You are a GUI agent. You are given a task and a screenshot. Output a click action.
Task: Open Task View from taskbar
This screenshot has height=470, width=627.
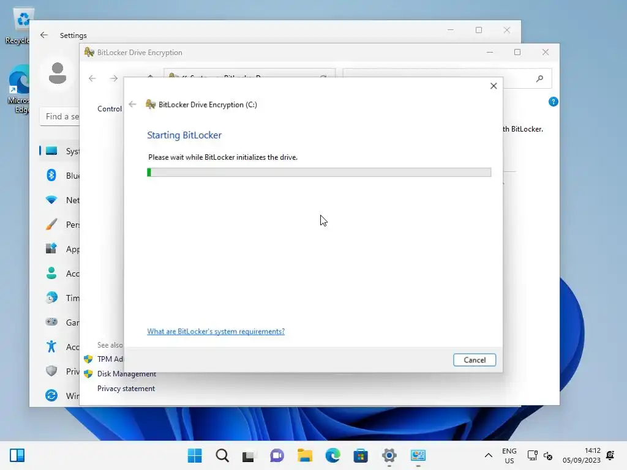tap(249, 456)
